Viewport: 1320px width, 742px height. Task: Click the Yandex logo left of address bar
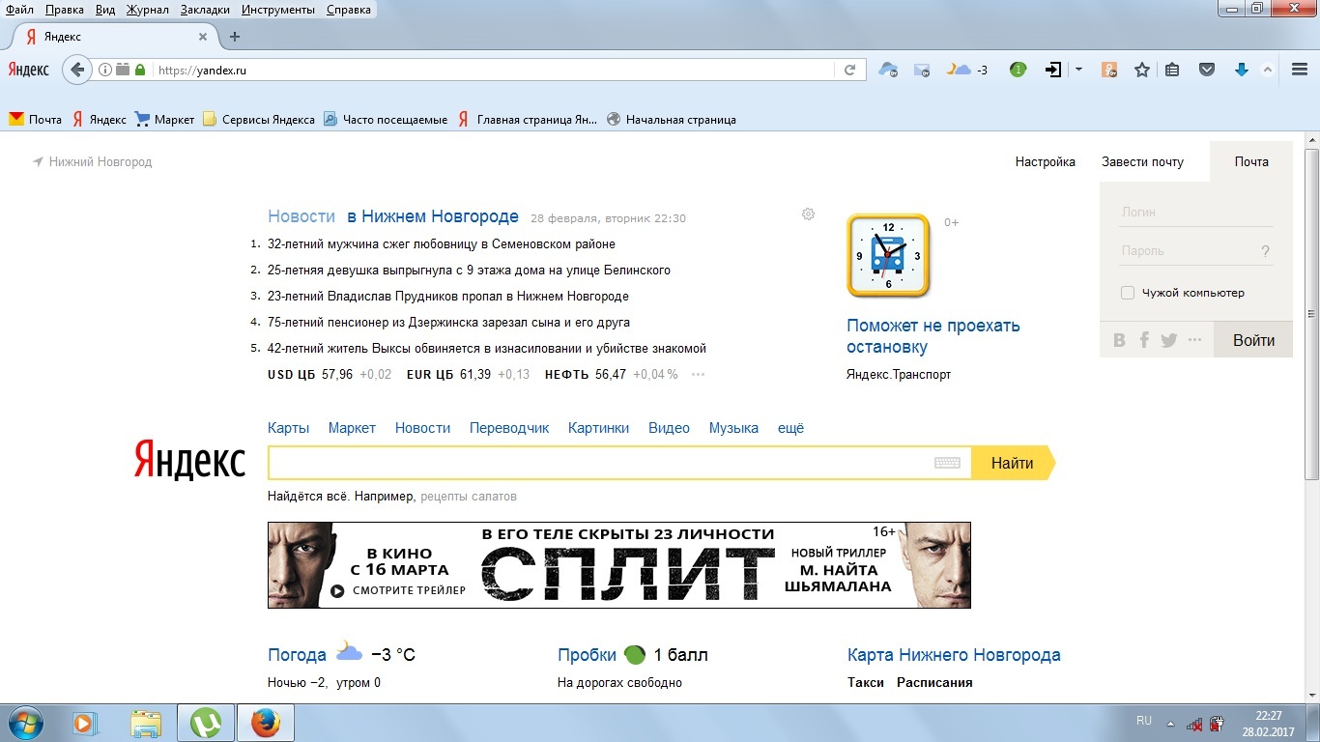pos(28,70)
